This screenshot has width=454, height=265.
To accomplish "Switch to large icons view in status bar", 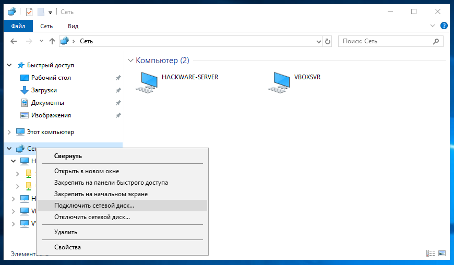I will click(x=442, y=253).
